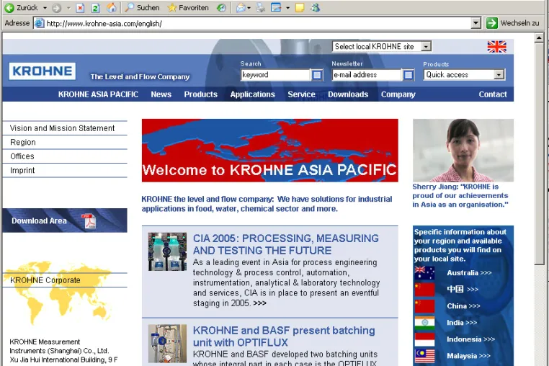This screenshot has height=366, width=549.
Task: Open the Australia >>> local site link
Action: click(469, 273)
